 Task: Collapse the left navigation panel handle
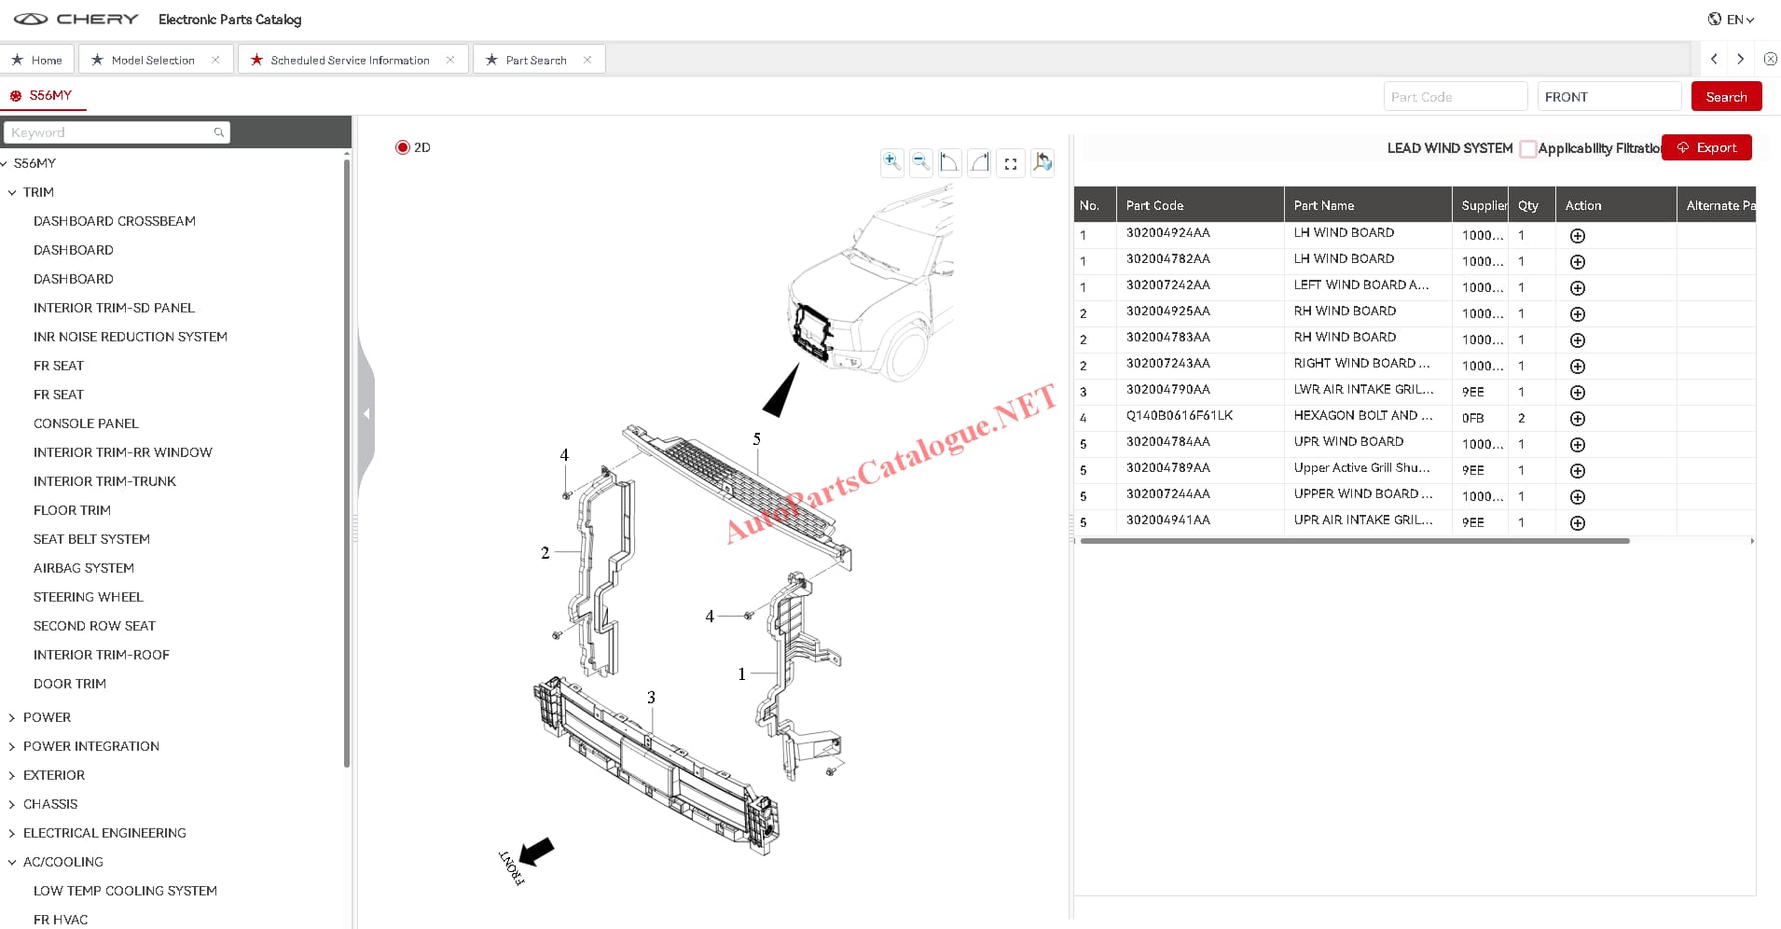pos(366,413)
